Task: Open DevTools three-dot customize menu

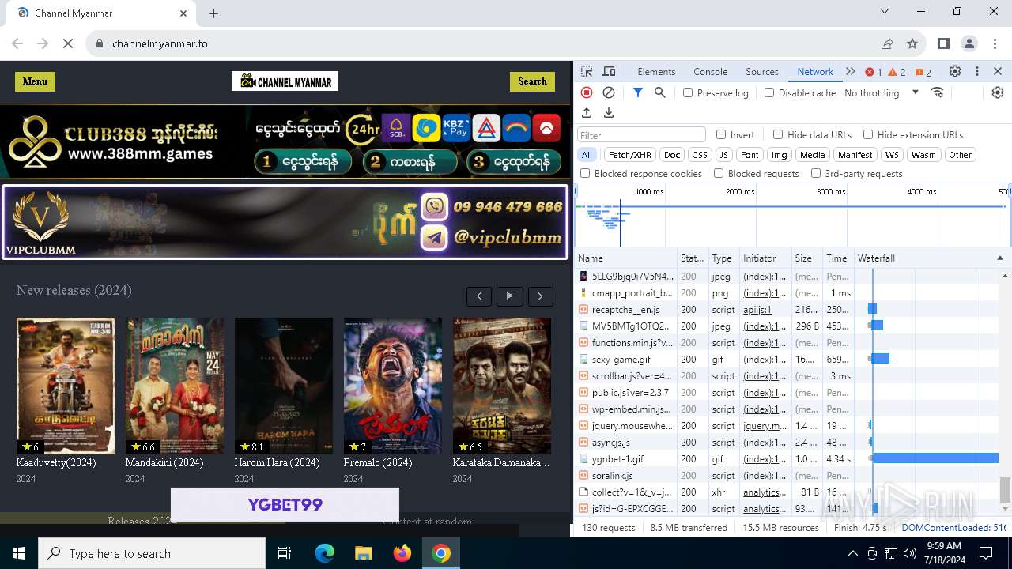Action: point(977,71)
